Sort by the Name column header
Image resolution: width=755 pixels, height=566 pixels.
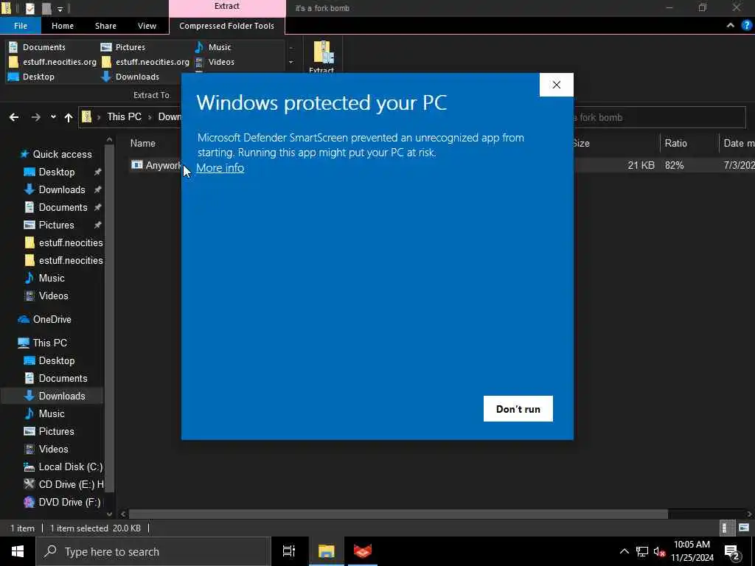click(x=143, y=143)
